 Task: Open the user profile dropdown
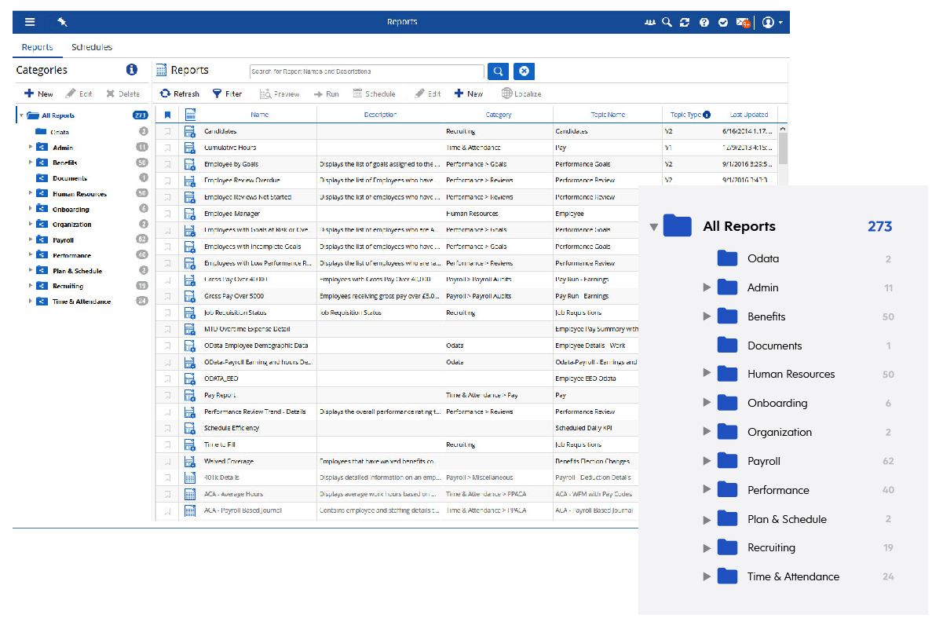772,23
